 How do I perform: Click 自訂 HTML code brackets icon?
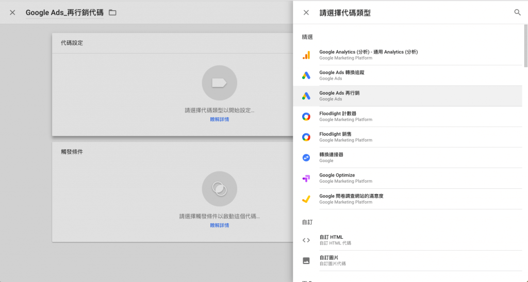tap(306, 240)
